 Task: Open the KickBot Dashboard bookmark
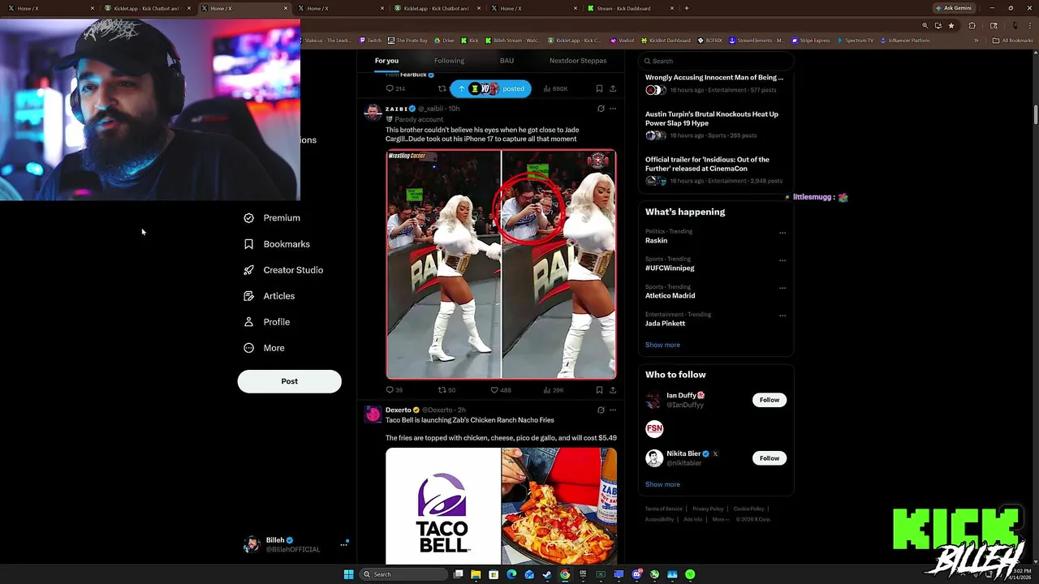coord(666,41)
